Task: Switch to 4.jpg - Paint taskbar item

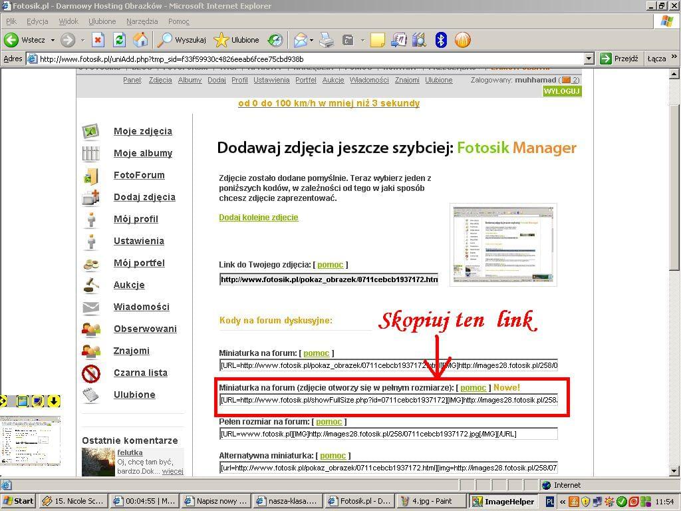Action: [431, 501]
